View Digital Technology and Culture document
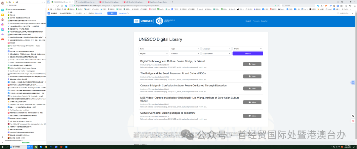357x149 pixels. (x=252, y=64)
